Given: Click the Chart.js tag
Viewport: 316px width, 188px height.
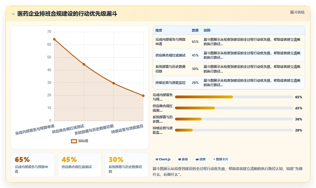Looking at the screenshot, I should tap(163, 159).
